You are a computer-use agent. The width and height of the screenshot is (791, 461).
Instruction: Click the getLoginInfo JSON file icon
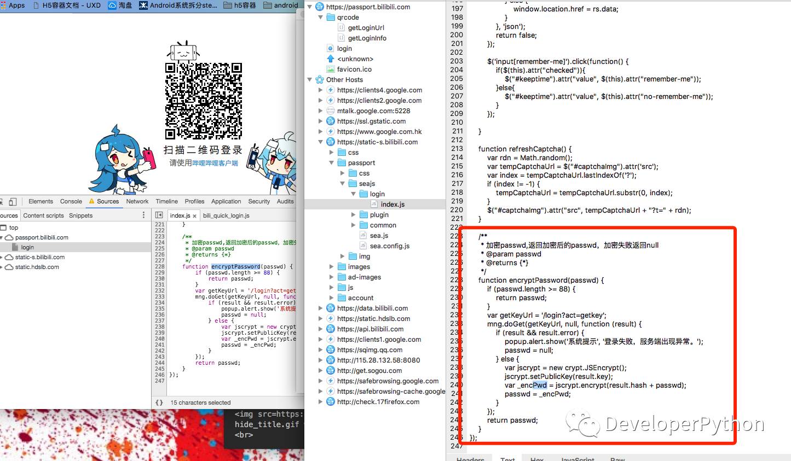click(x=342, y=38)
